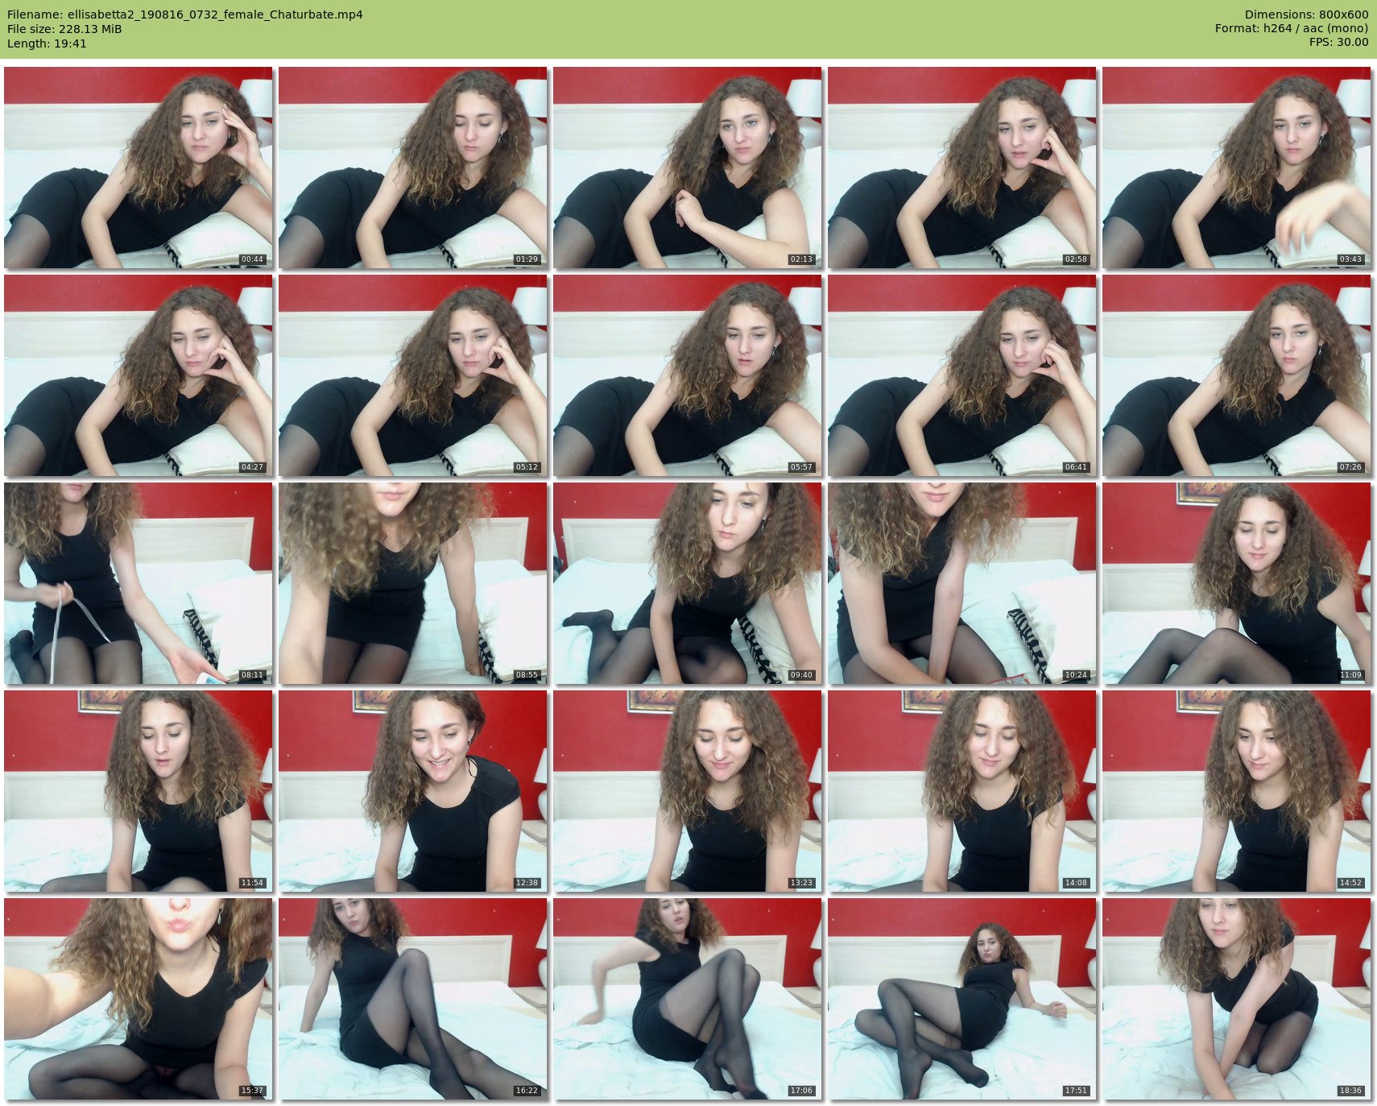Screen dimensions: 1377x1106
Task: Select the thumbnail timestamped 06:41
Action: (962, 375)
